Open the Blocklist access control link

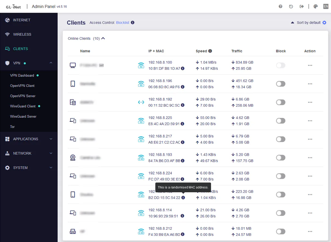click(123, 23)
